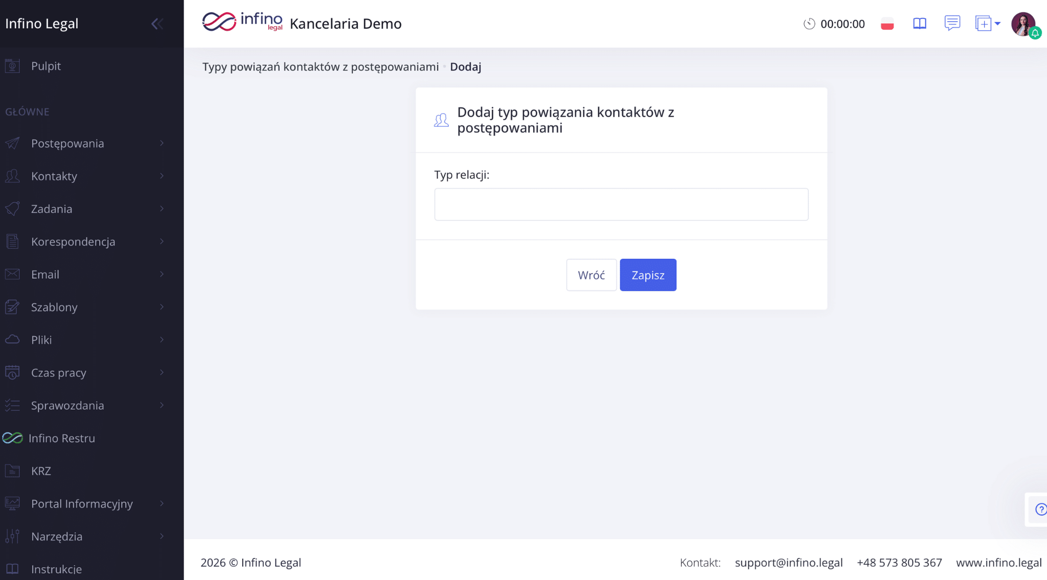Click the Wróć back button

[x=591, y=275]
